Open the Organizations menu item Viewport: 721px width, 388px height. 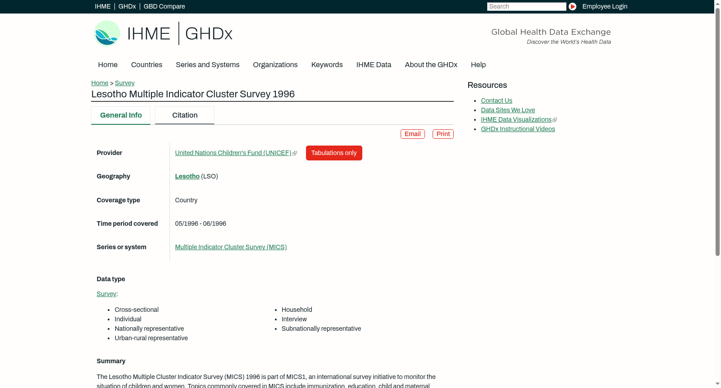[275, 65]
